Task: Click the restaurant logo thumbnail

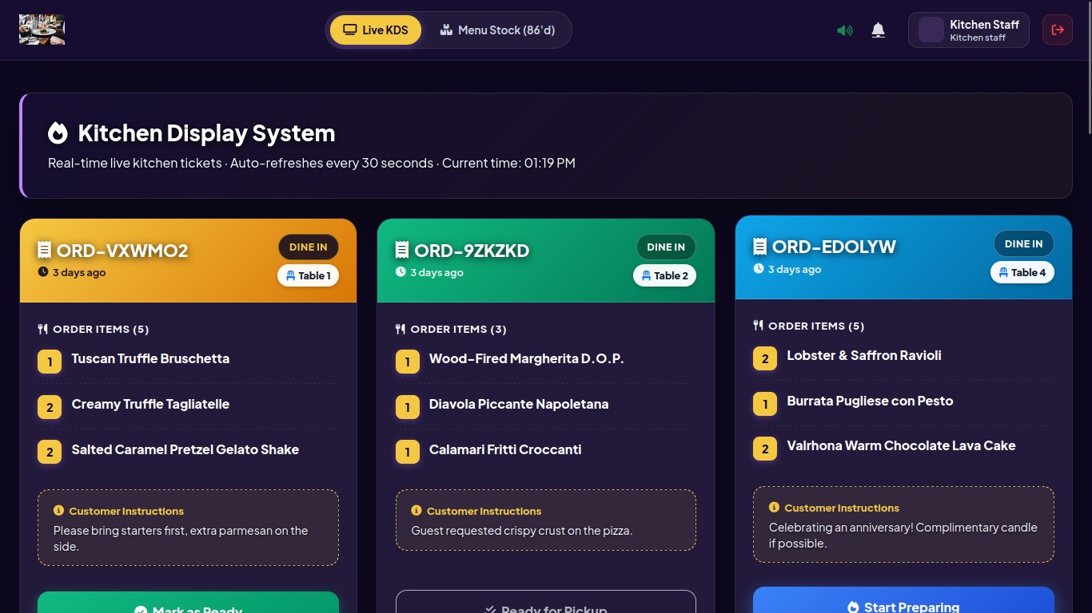Action: tap(42, 30)
